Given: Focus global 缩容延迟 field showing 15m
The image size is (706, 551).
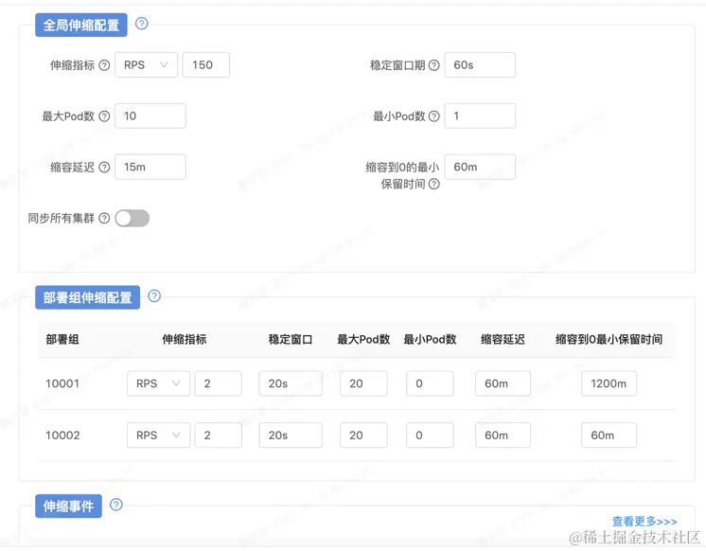Looking at the screenshot, I should 150,167.
